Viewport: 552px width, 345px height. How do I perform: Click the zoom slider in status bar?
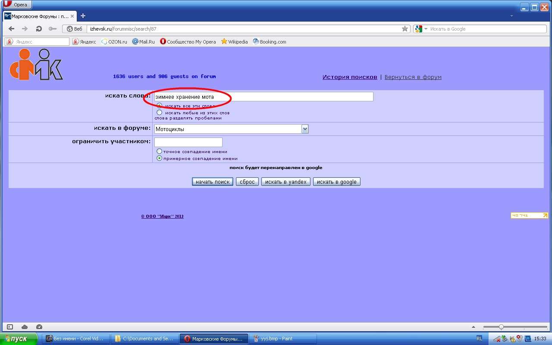pyautogui.click(x=501, y=327)
